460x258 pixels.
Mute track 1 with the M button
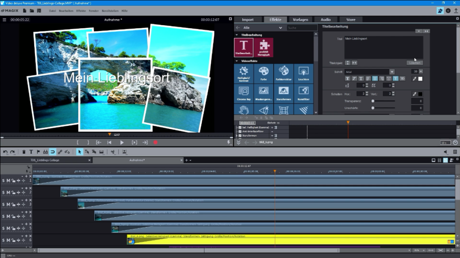[8, 181]
